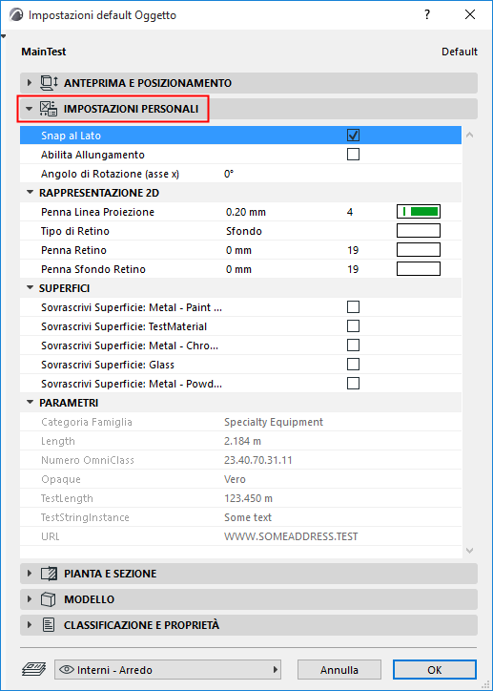The width and height of the screenshot is (493, 691).
Task: Click the Specialty Equipment value
Action: point(274,422)
